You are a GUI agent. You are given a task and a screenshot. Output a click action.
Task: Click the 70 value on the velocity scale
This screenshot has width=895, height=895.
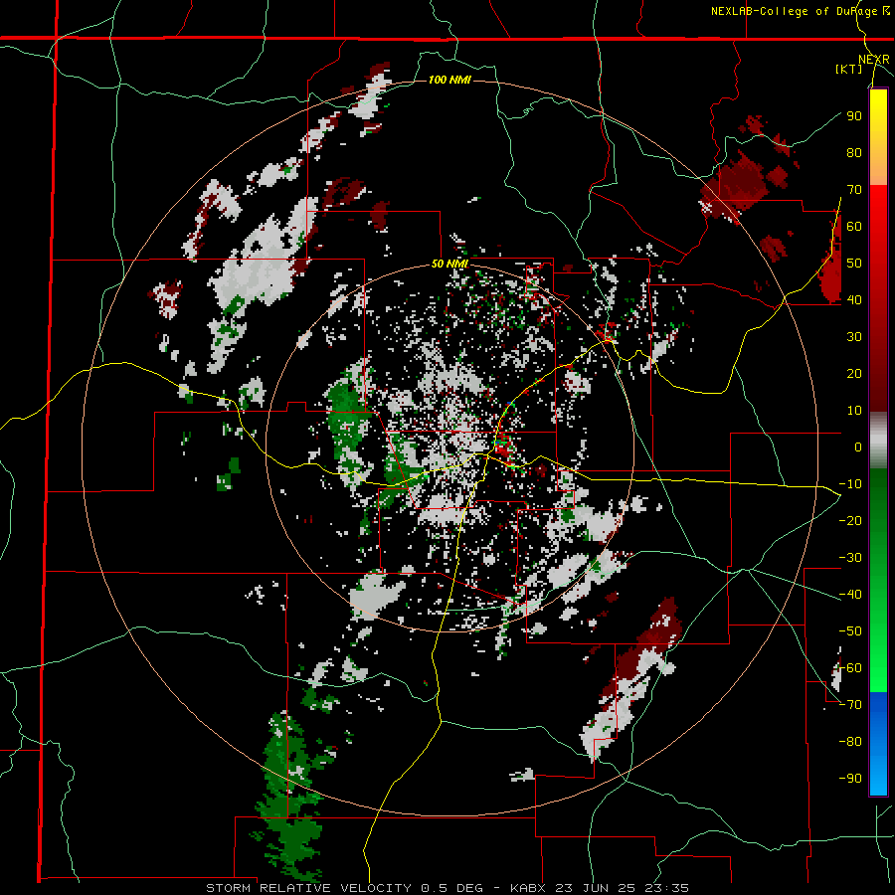click(x=854, y=190)
